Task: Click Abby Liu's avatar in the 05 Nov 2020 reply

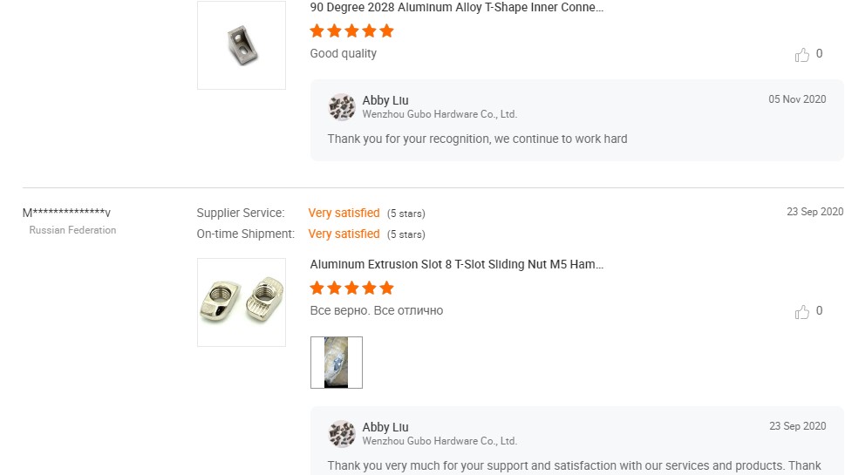Action: pyautogui.click(x=342, y=107)
